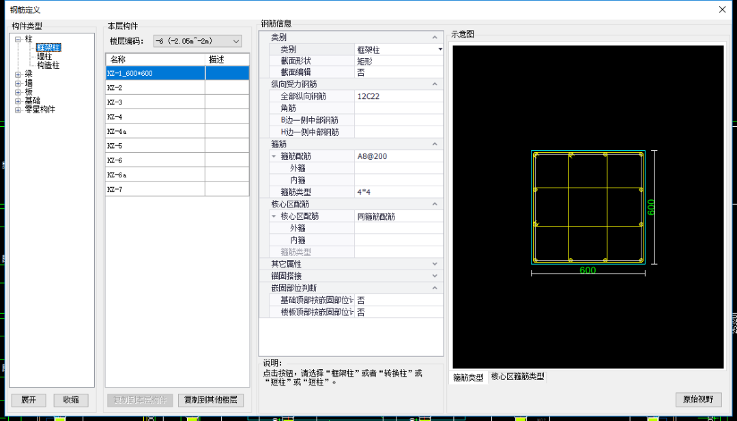Select 构造柱 in component tree
The image size is (737, 421).
click(x=48, y=66)
